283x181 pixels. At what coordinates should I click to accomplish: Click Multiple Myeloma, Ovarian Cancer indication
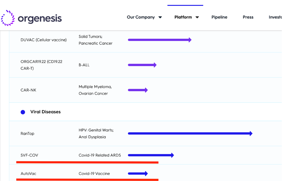(x=95, y=90)
